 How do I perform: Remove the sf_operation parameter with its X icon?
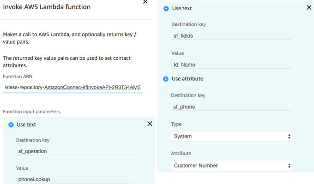pyautogui.click(x=150, y=124)
